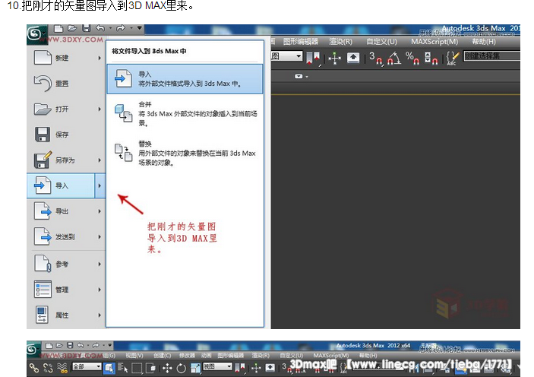
Task: Click Redo icon in lower quick access bar
Action: (x=96, y=346)
